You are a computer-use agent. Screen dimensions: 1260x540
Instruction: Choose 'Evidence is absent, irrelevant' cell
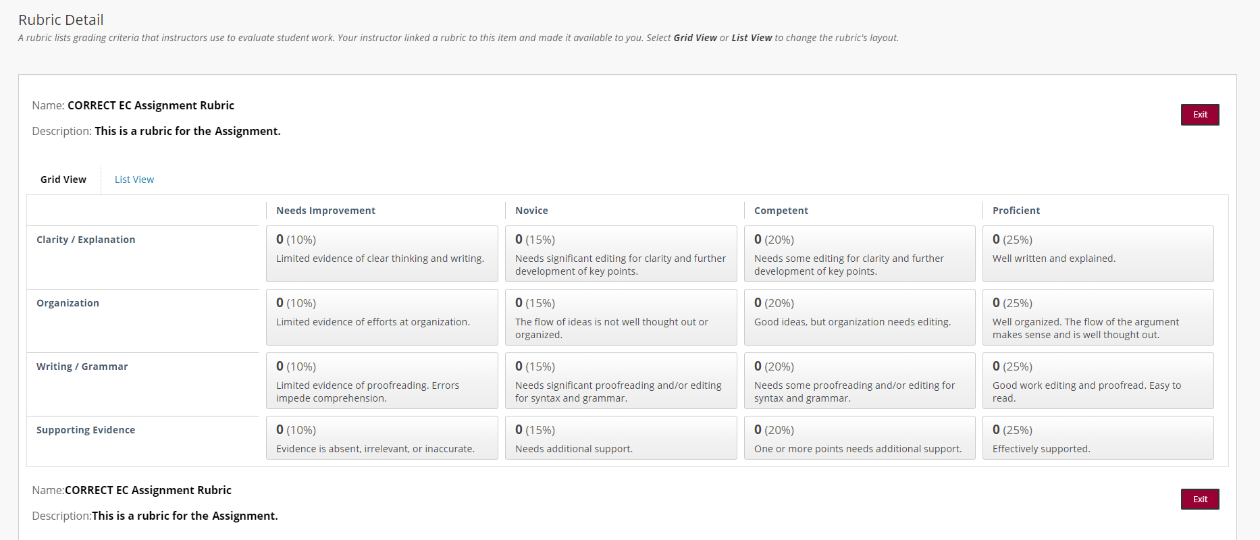382,438
